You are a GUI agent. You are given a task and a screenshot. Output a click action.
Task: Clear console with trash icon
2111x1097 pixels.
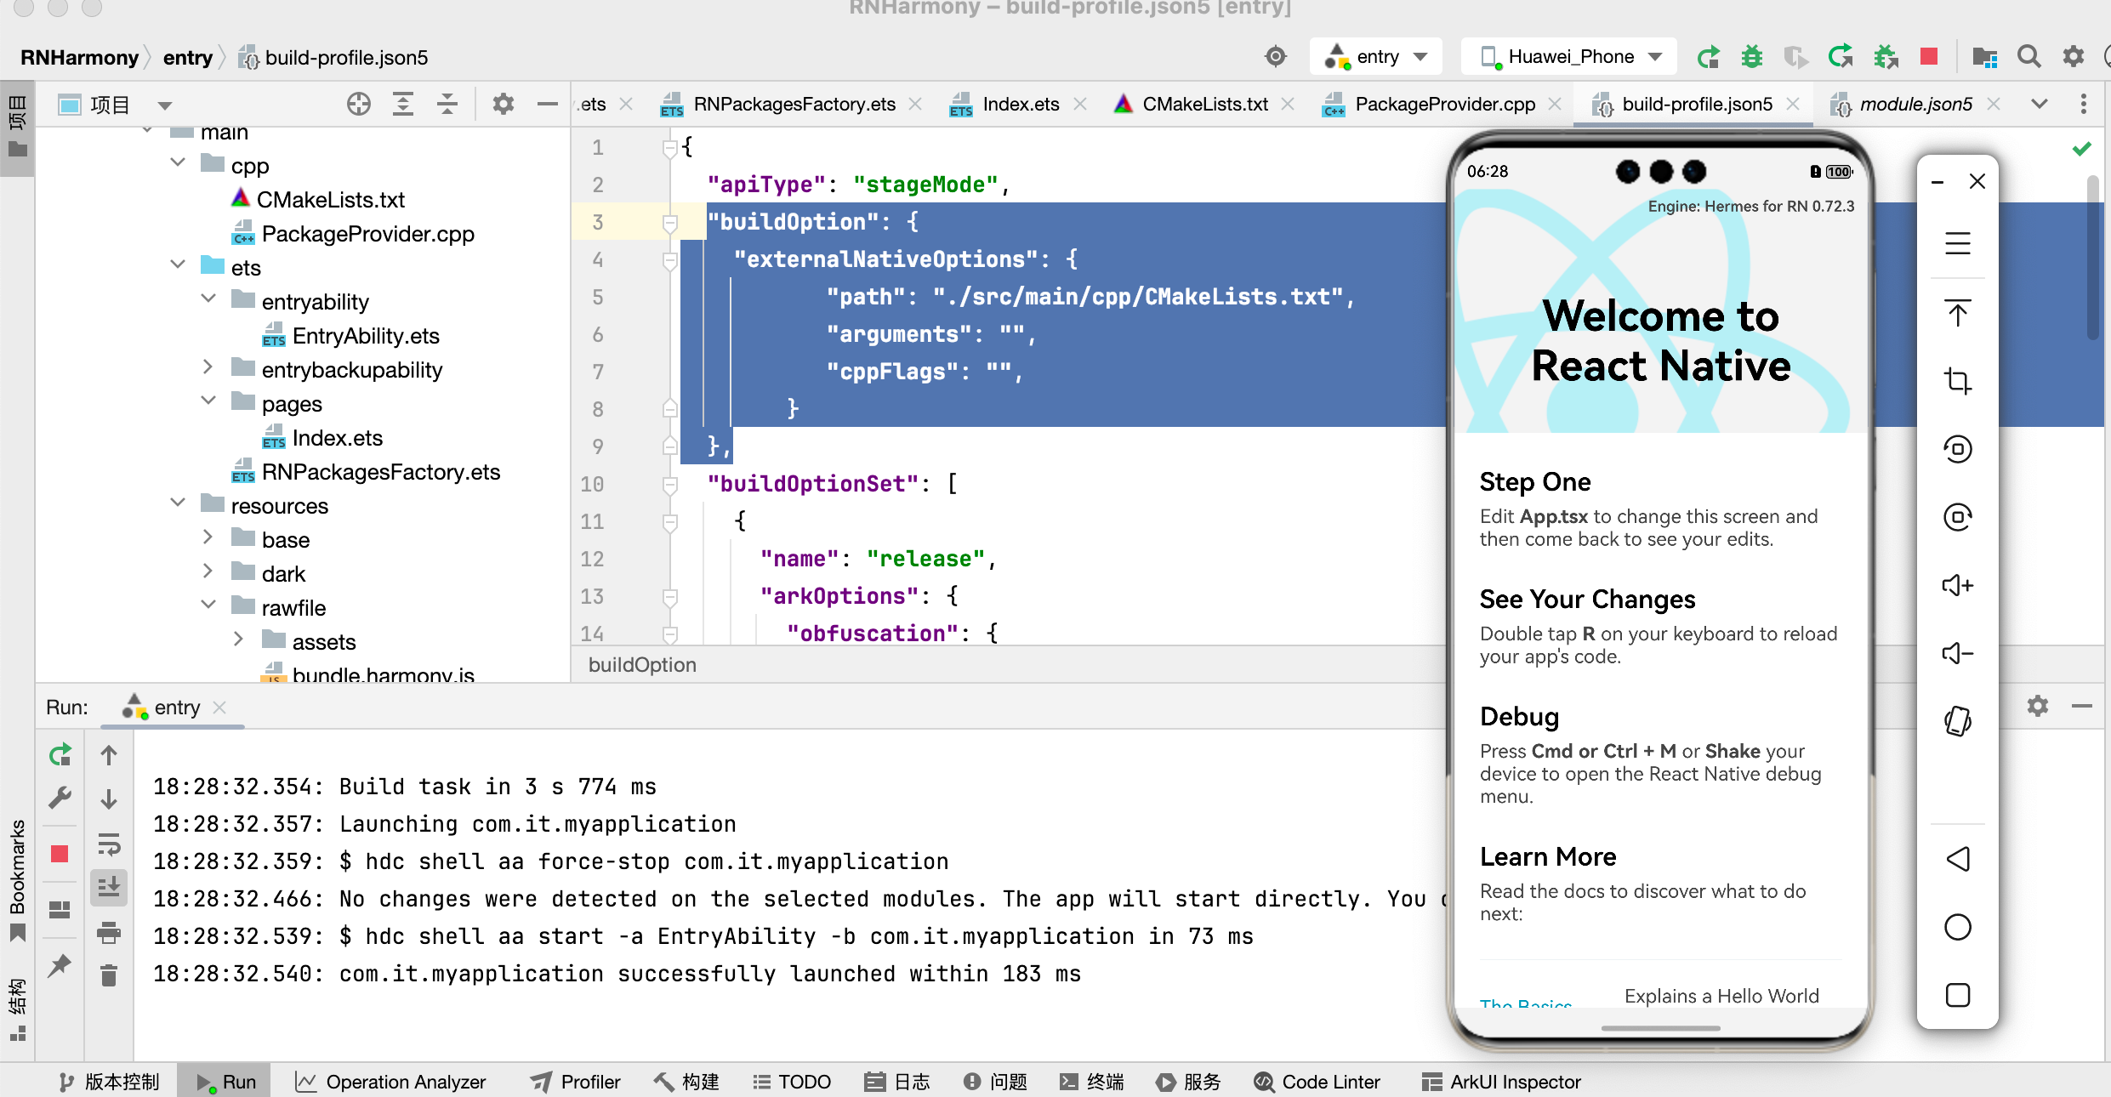tap(109, 975)
